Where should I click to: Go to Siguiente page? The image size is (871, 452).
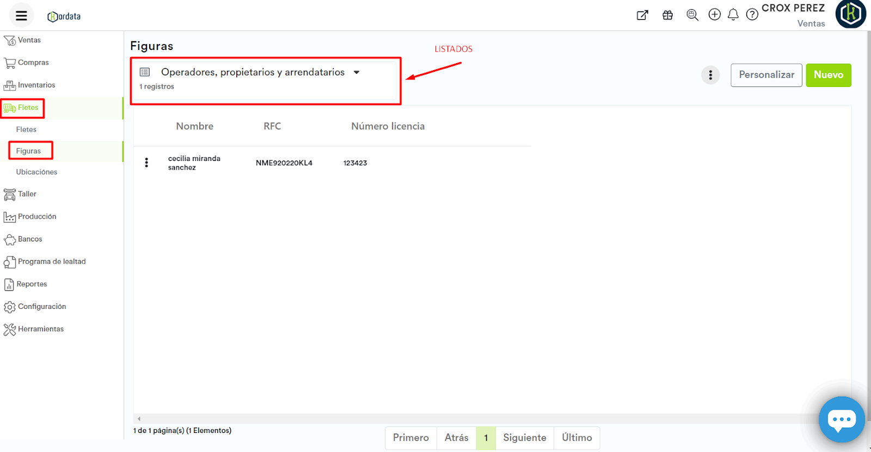coord(524,438)
